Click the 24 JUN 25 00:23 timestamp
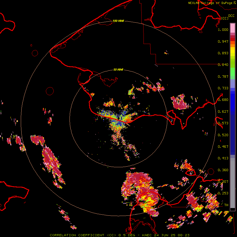Viewport: 237px width, 237px height. [172, 235]
